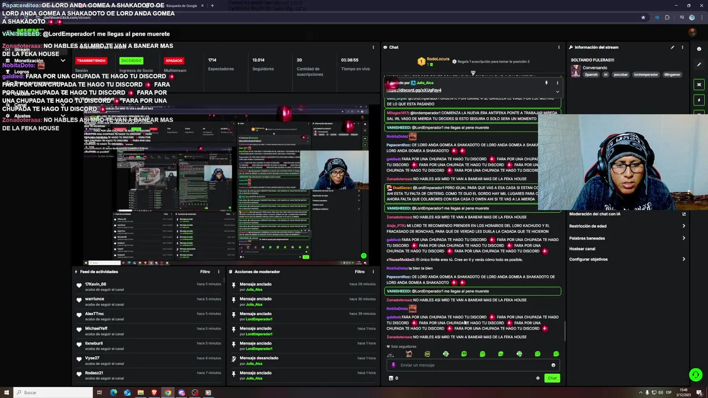Open the Chat panel three-dot menu

click(x=559, y=47)
